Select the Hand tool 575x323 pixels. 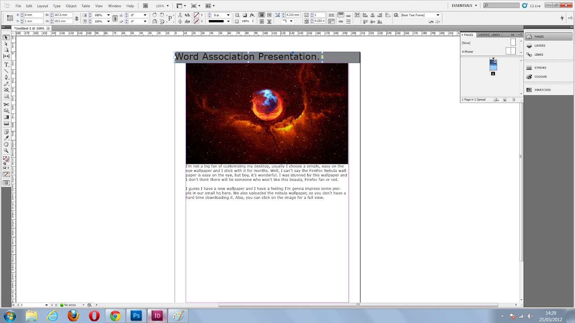(6, 145)
